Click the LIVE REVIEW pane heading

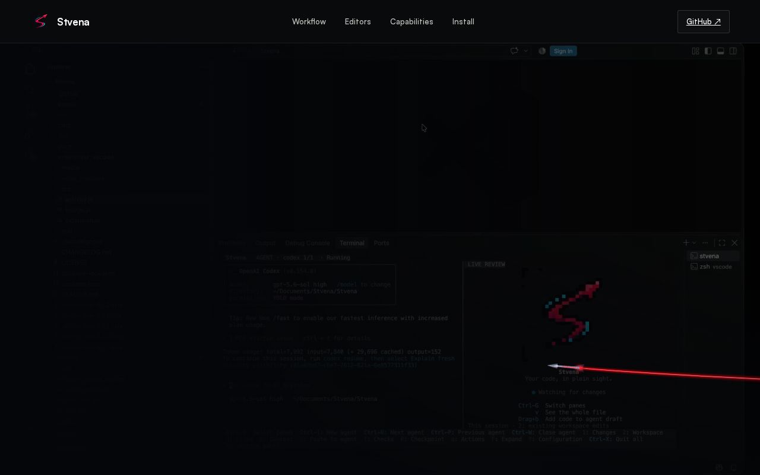[x=486, y=264]
